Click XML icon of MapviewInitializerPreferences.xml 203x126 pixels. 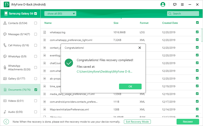pyautogui.click(x=45, y=109)
